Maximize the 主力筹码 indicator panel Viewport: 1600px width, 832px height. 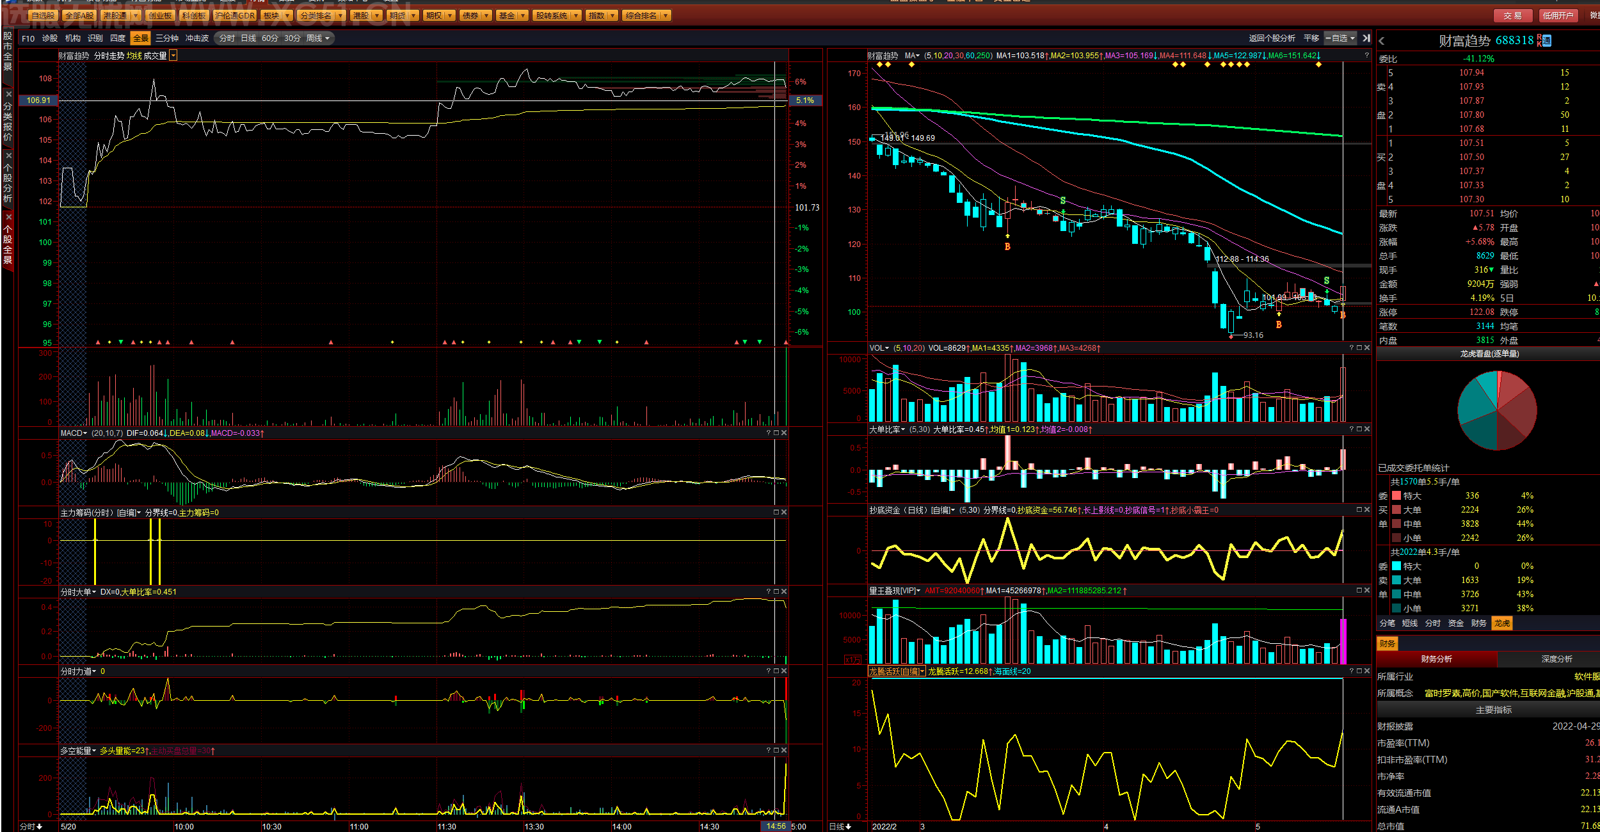tap(776, 513)
